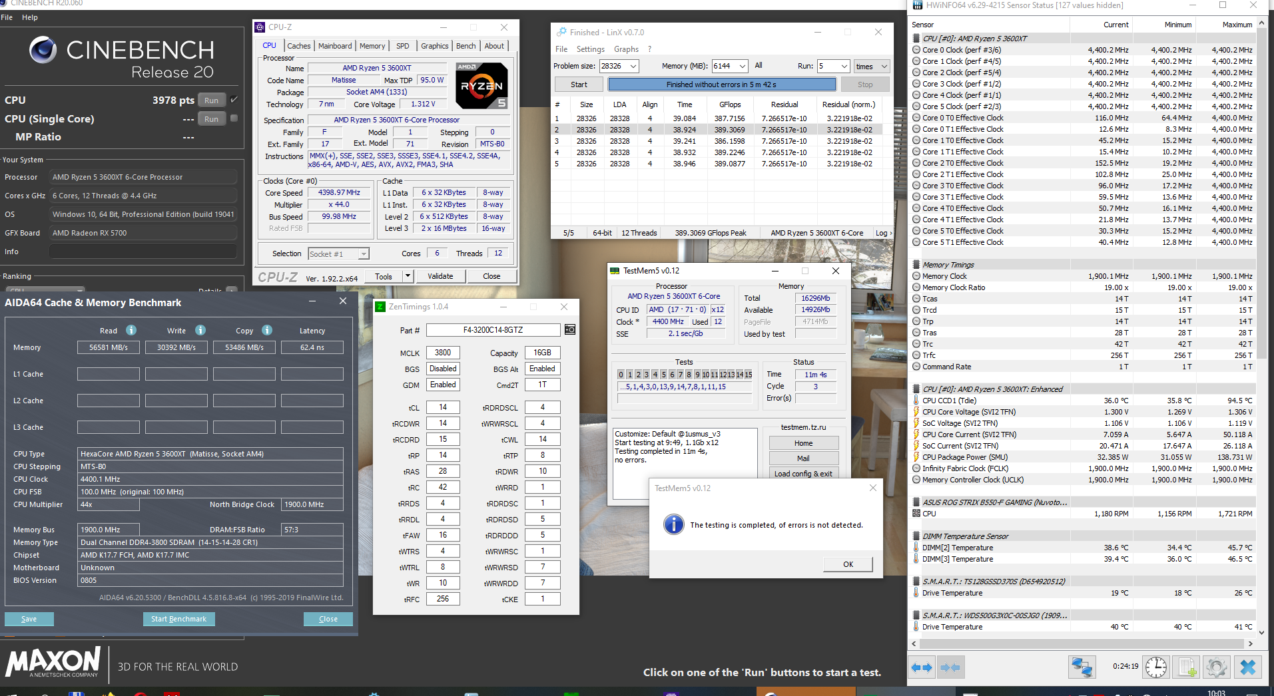Viewport: 1274px width, 696px height.
Task: Click the TestMem5 Mail button
Action: (803, 458)
